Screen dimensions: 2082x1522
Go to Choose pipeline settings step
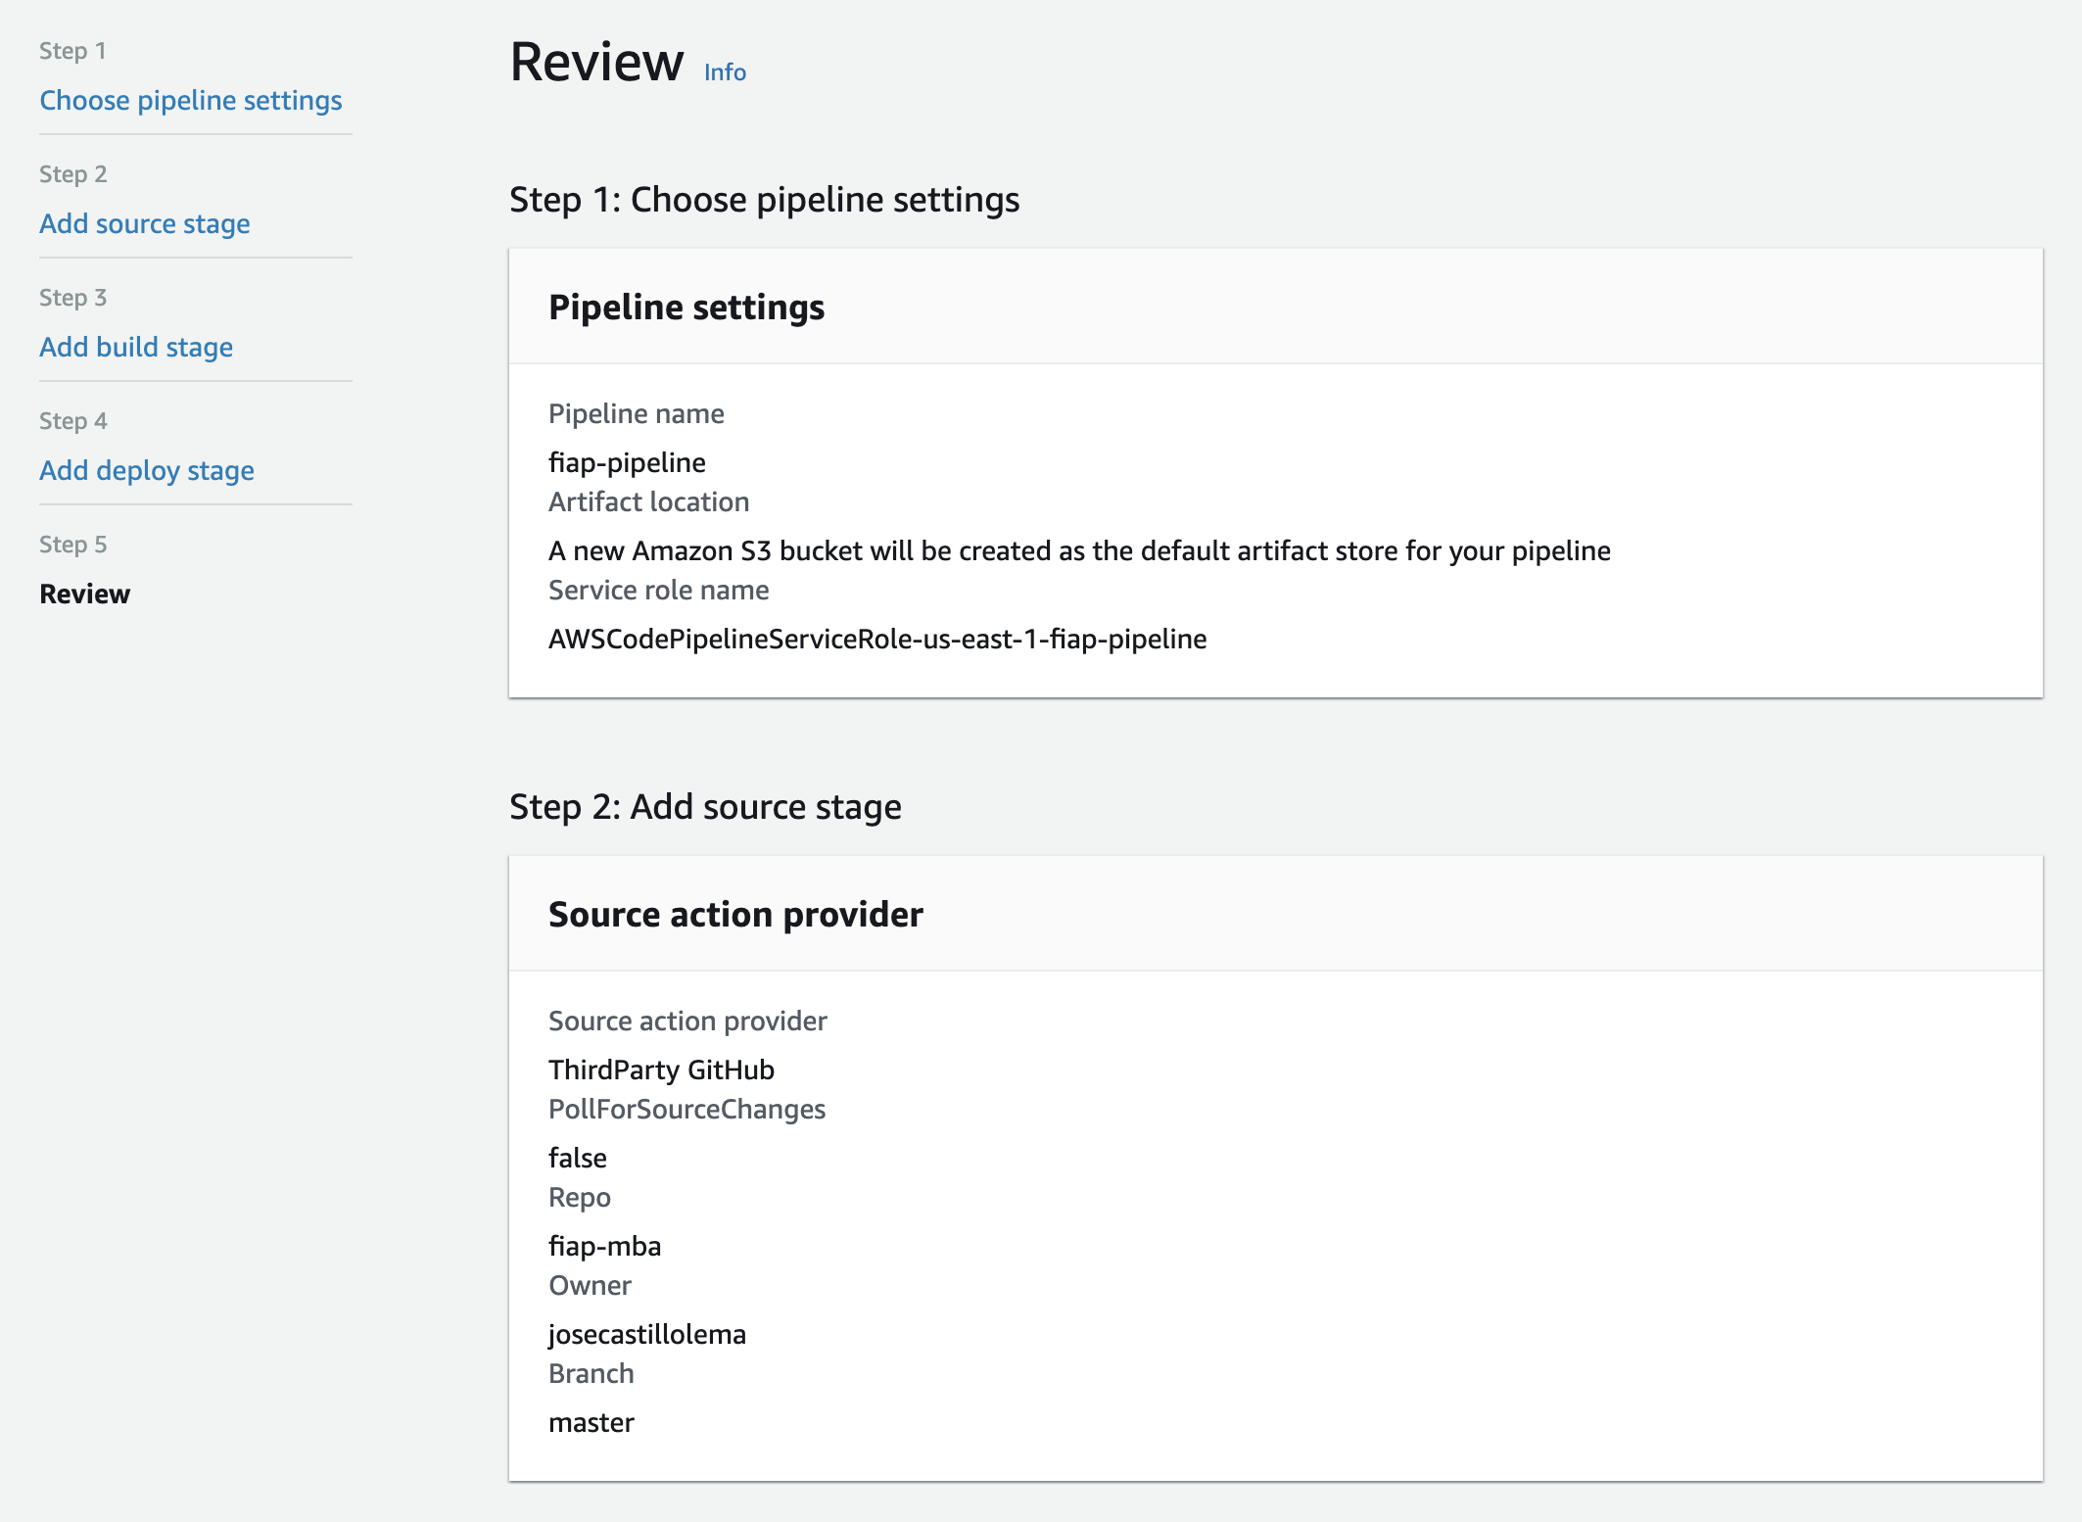point(191,100)
